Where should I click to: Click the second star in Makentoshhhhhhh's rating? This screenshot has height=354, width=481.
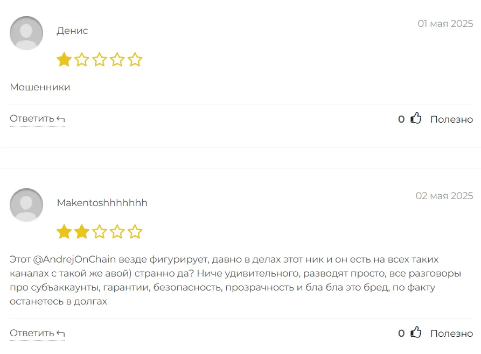pyautogui.click(x=82, y=232)
